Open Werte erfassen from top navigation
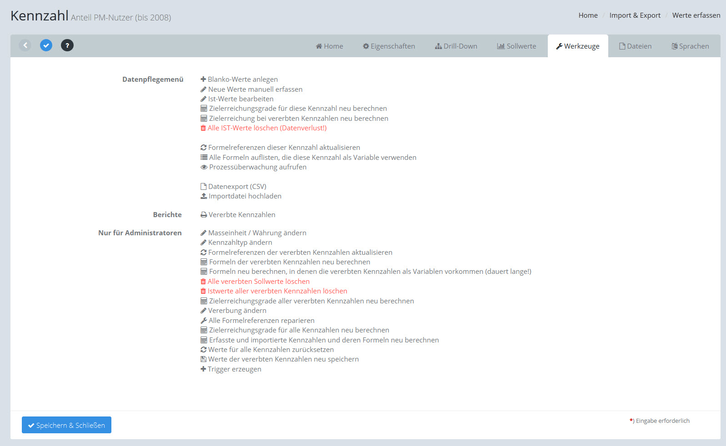726x446 pixels. pos(696,15)
